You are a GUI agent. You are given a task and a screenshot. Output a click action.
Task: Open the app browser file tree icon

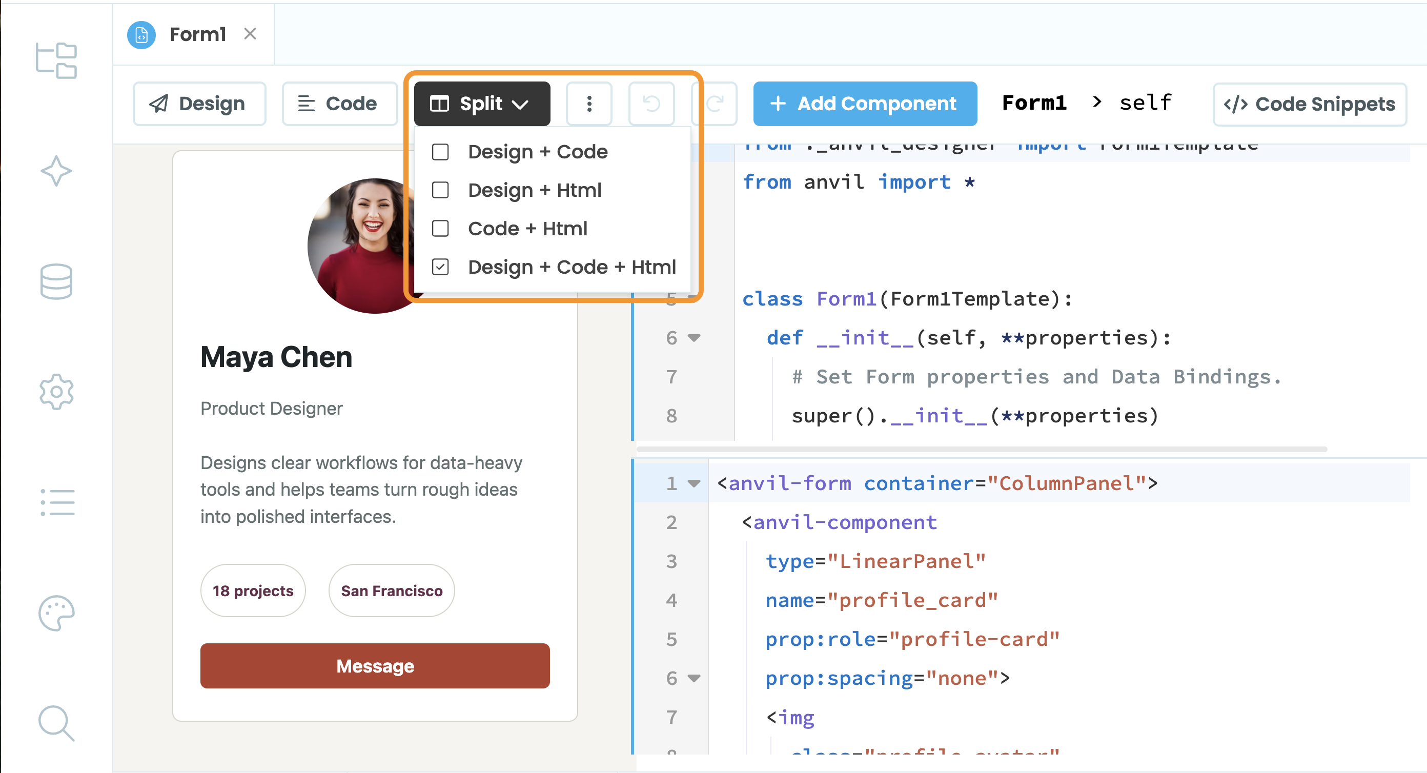[56, 60]
